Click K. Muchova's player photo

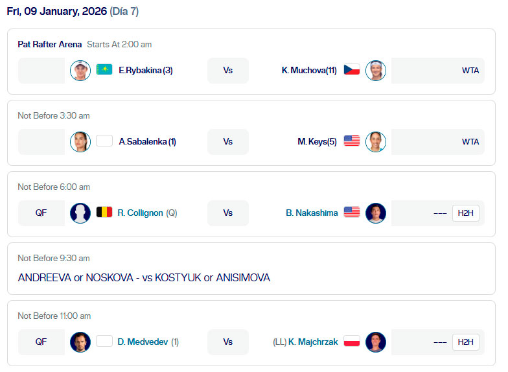click(376, 70)
